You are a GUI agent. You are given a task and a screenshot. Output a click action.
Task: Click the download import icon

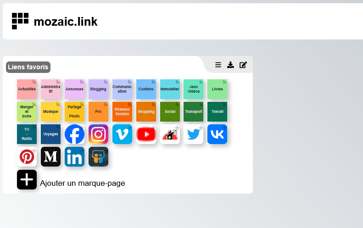tap(230, 65)
